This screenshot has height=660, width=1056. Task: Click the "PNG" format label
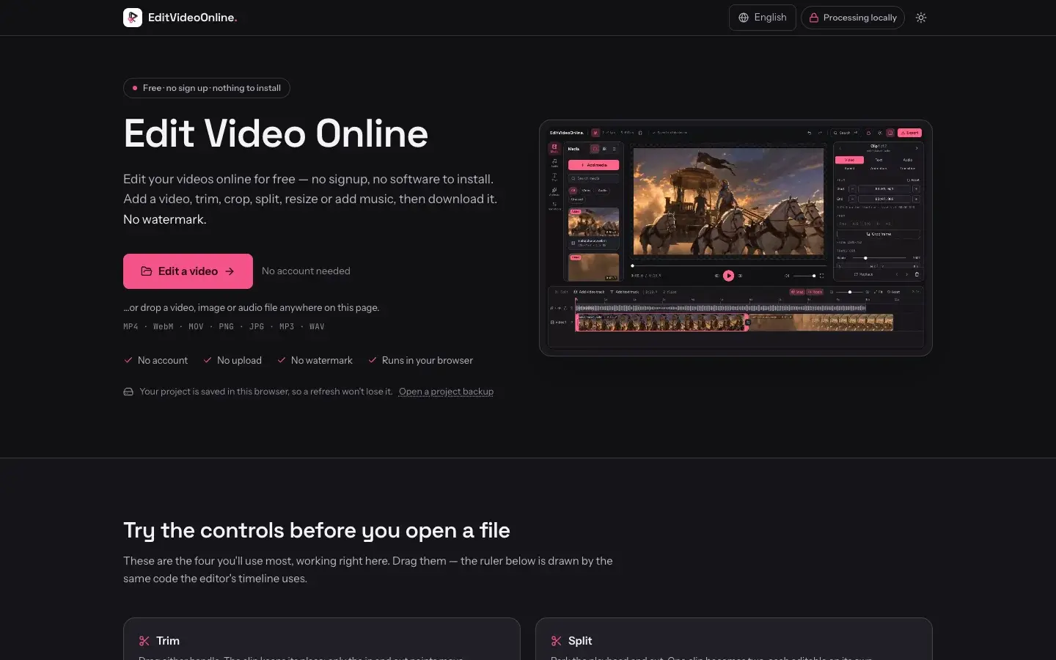click(227, 327)
